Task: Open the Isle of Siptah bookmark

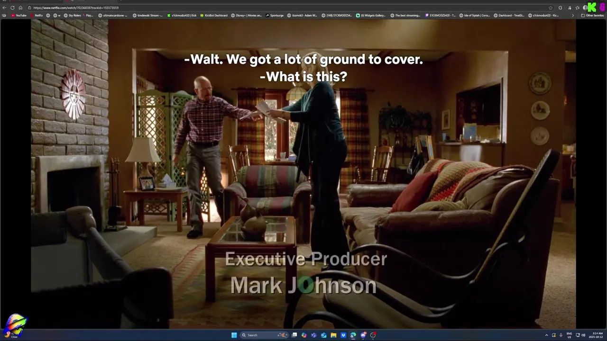Action: (x=475, y=15)
